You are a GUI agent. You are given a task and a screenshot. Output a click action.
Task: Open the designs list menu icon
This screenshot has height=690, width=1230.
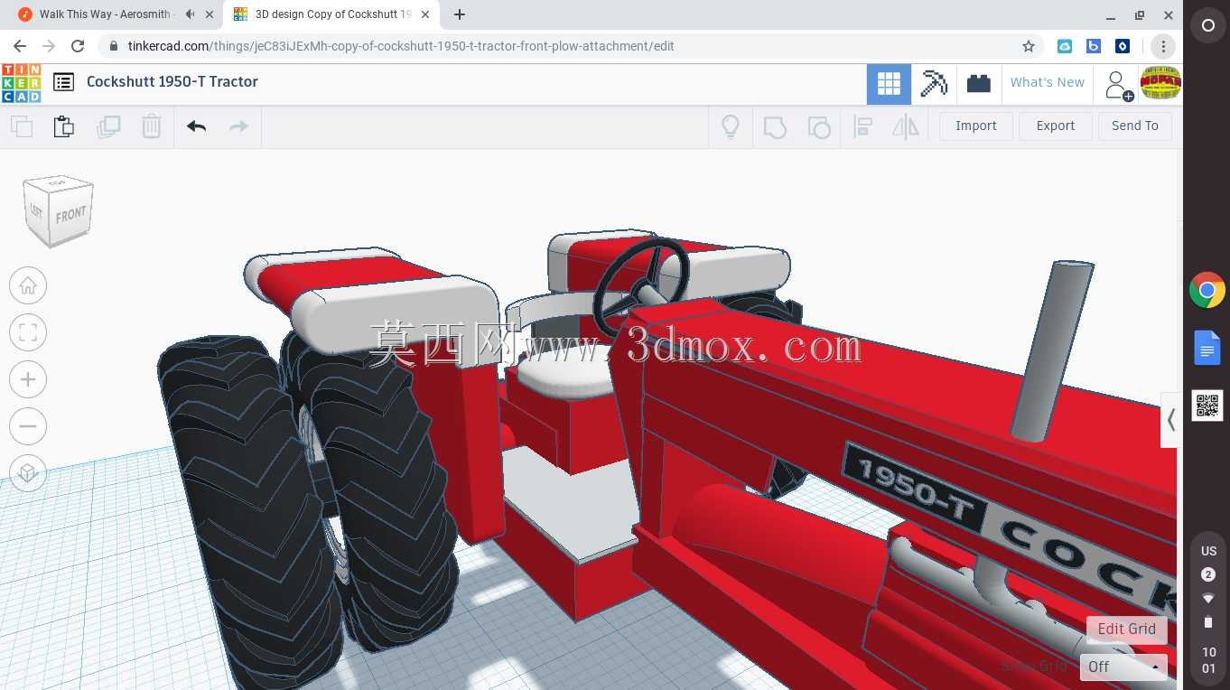click(x=63, y=82)
